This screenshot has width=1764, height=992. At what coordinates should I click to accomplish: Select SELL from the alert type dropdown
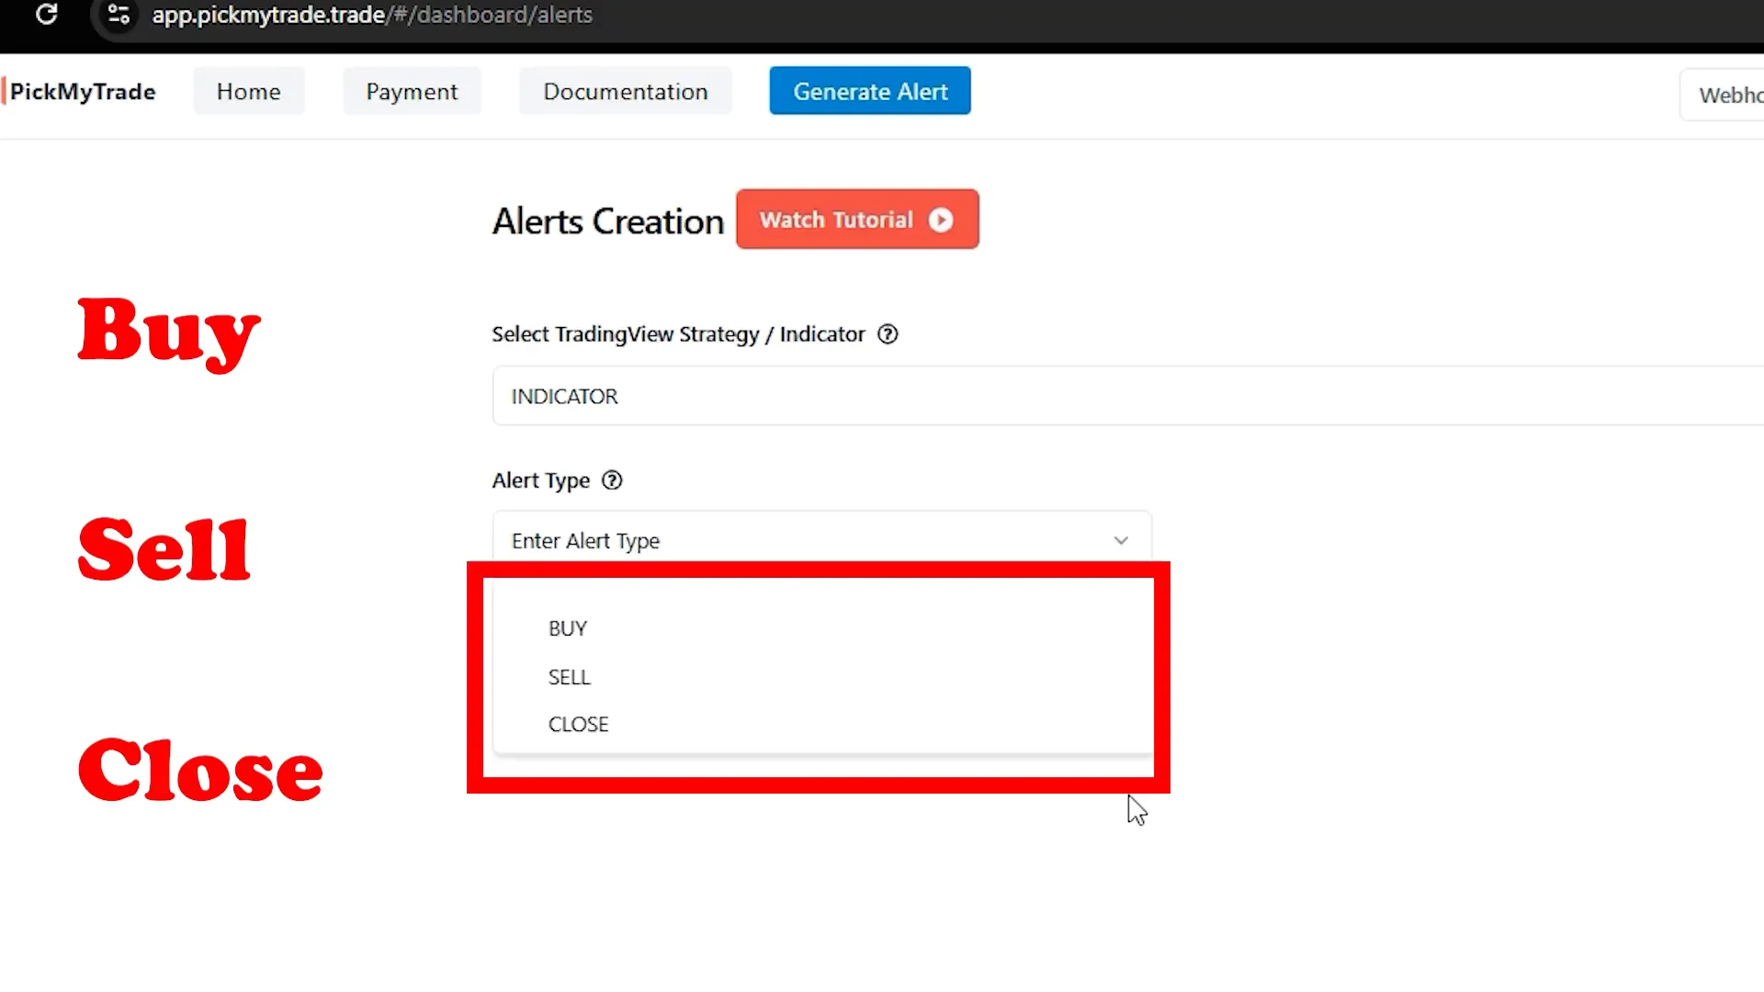pyautogui.click(x=568, y=677)
